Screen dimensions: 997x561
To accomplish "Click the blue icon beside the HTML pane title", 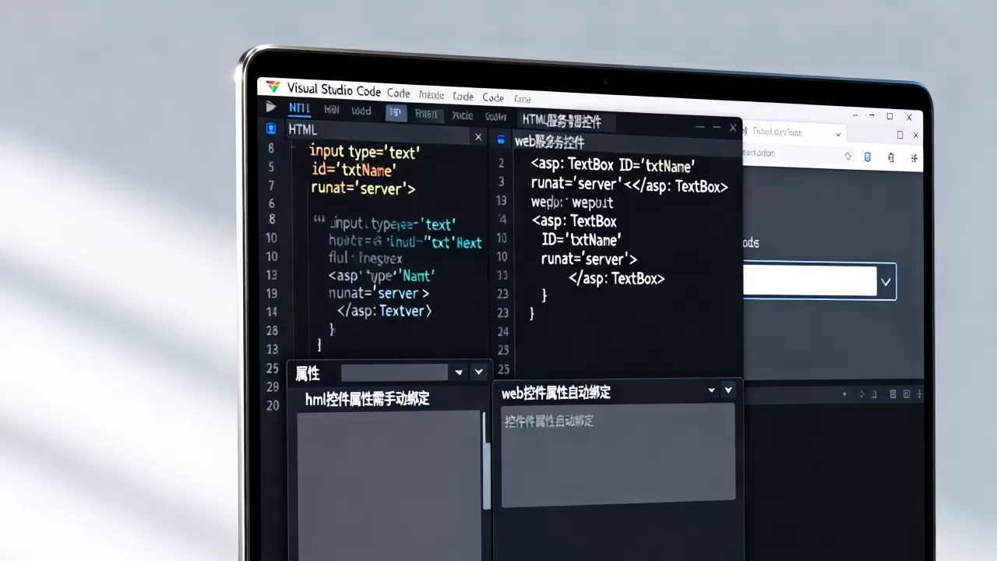I will click(271, 129).
